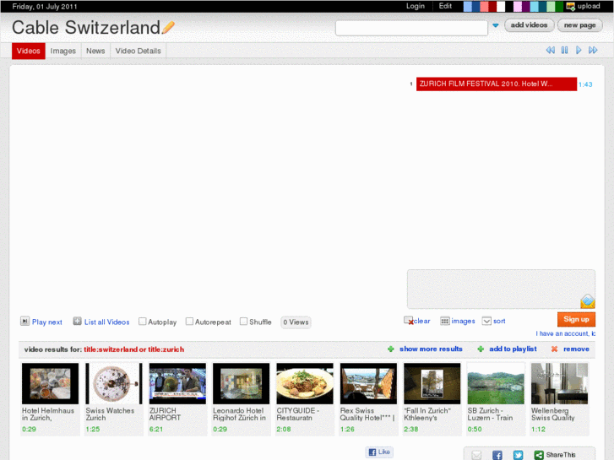Click the 0 Views button

[x=296, y=322]
